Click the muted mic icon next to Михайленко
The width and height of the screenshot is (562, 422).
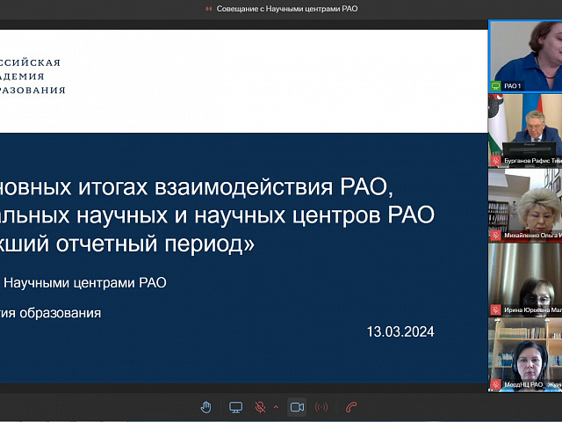tap(496, 236)
